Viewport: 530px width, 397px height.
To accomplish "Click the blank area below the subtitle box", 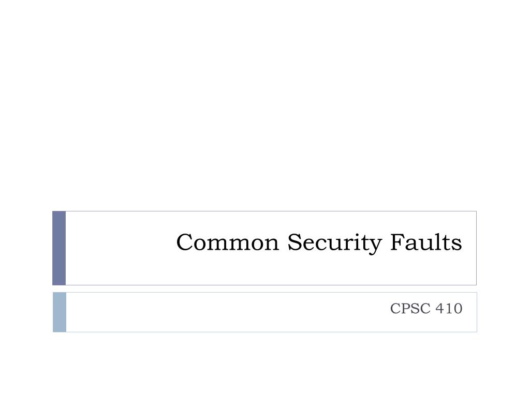I will click(265, 364).
